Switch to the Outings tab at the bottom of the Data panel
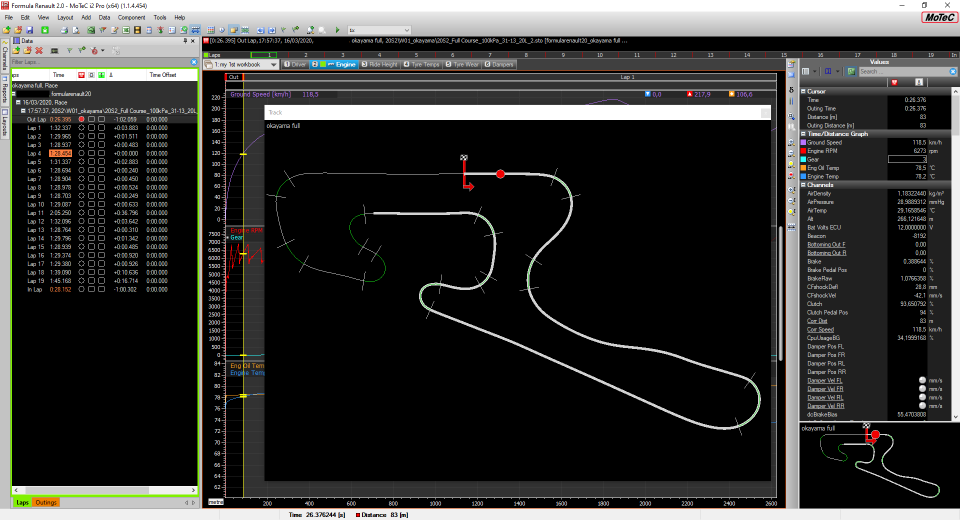Image resolution: width=960 pixels, height=520 pixels. click(46, 502)
